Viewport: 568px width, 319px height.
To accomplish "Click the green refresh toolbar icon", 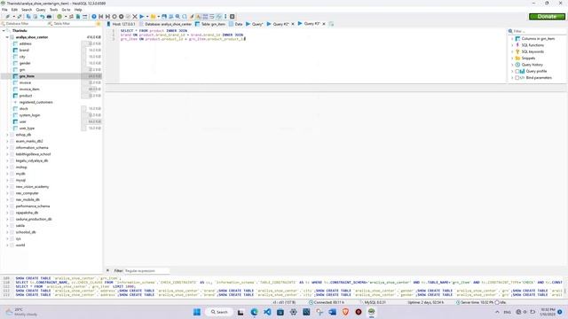I will 59,17.
